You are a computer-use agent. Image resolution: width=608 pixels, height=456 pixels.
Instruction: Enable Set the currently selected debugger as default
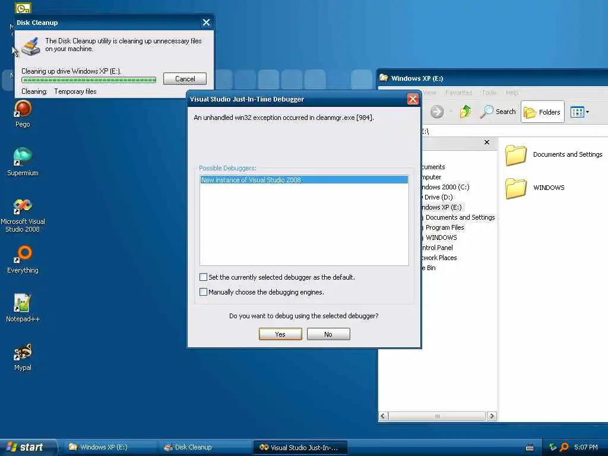coord(203,277)
